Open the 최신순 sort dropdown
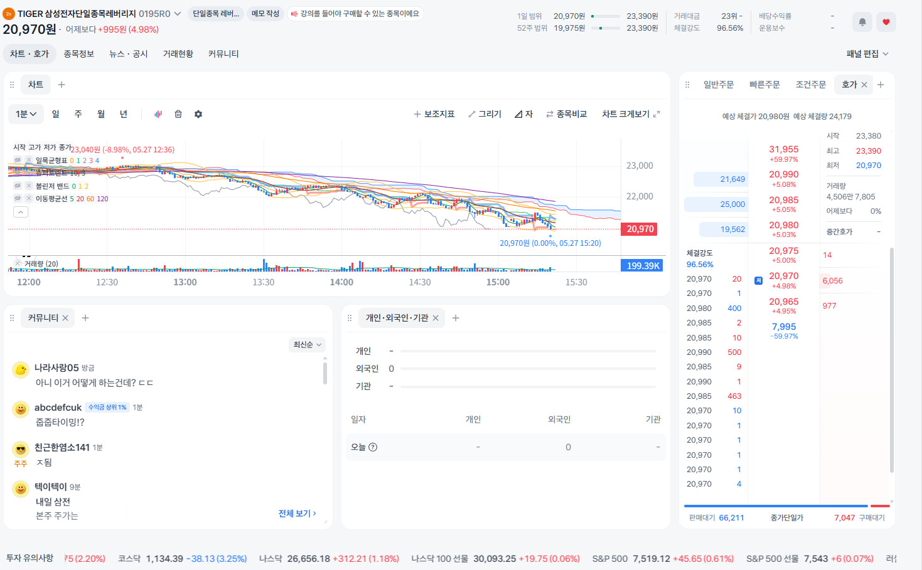The image size is (922, 570). pyautogui.click(x=308, y=345)
